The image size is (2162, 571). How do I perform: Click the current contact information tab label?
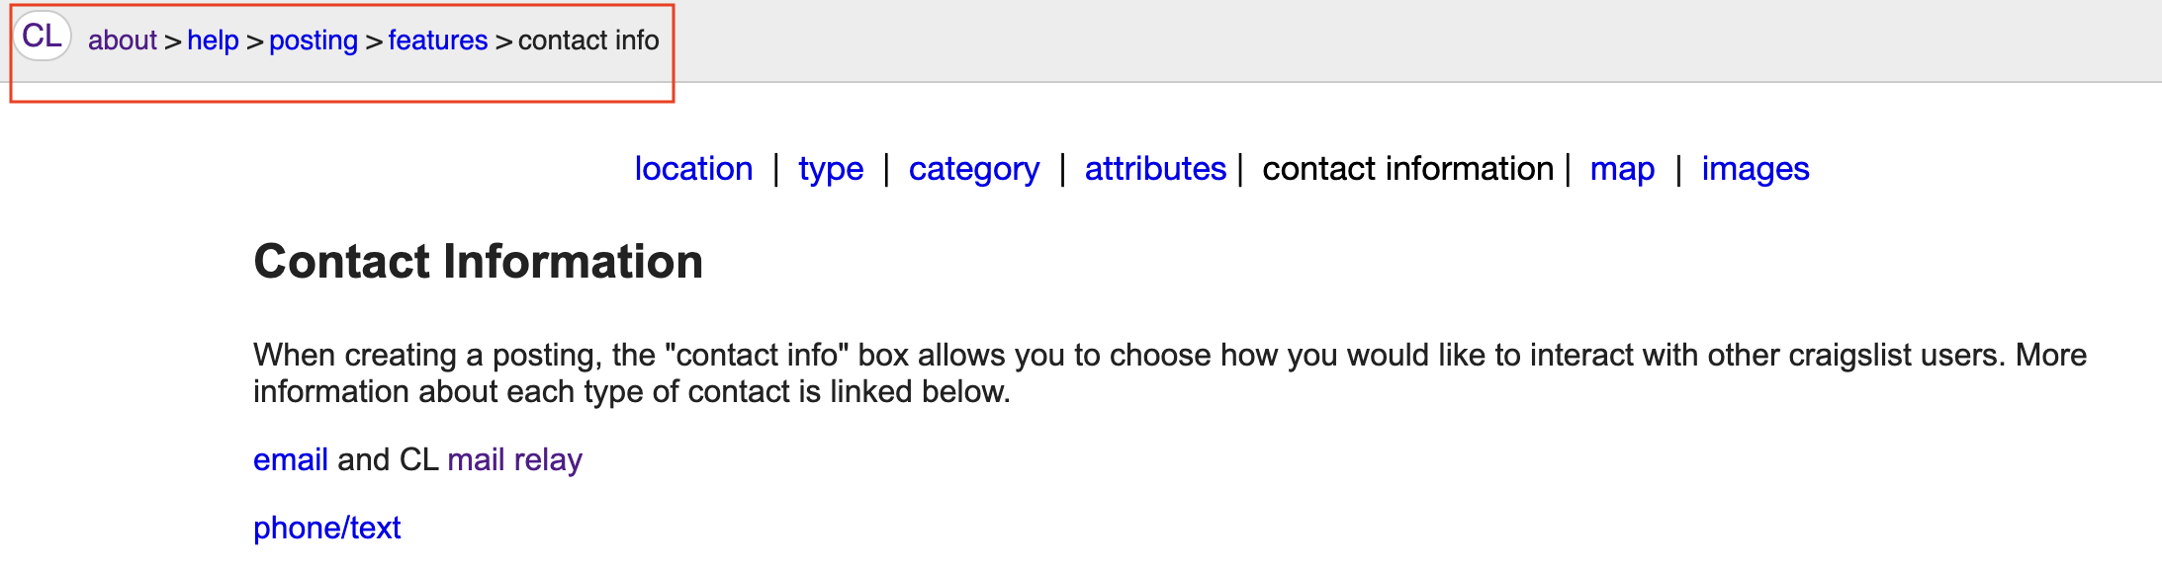pos(1407,169)
